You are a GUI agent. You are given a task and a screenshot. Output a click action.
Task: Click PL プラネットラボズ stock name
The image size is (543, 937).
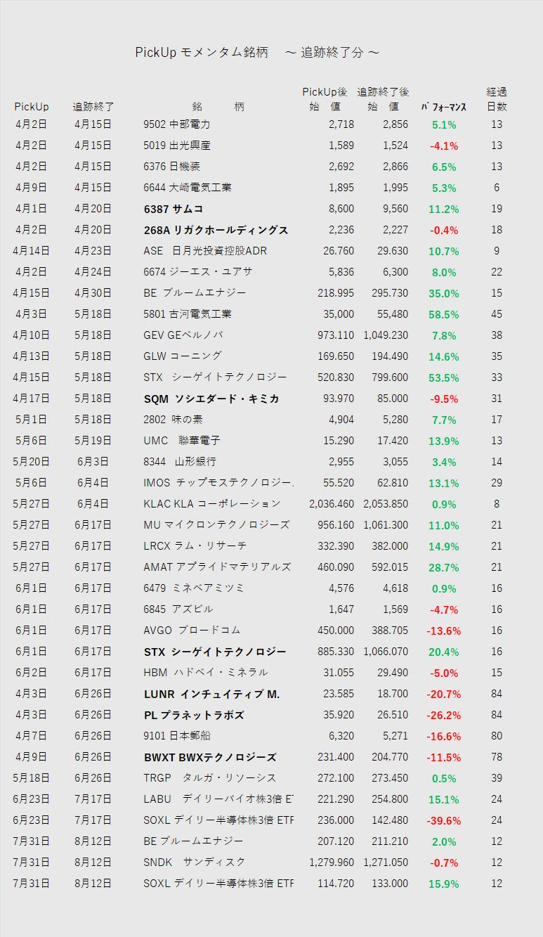coord(194,715)
